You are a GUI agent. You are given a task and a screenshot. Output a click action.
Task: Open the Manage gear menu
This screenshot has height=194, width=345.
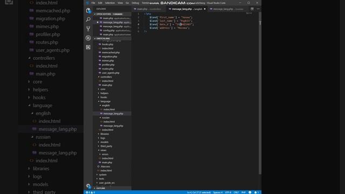tap(88, 186)
